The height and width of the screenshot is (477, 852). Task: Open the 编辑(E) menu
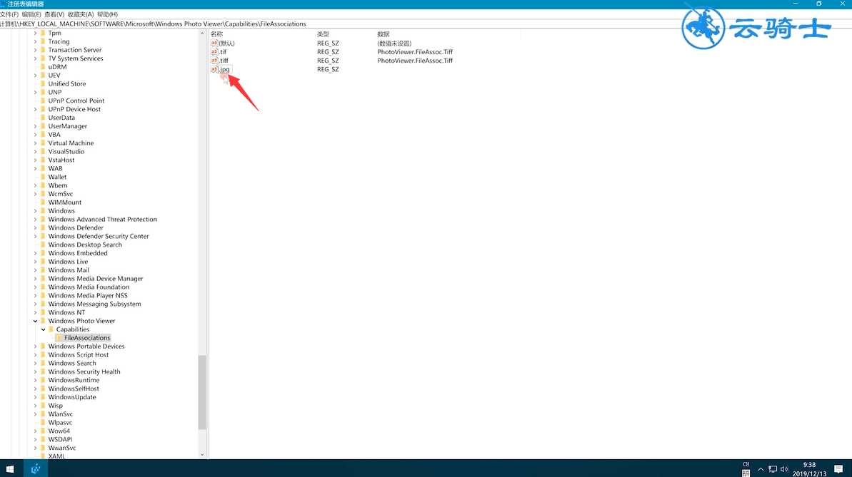pyautogui.click(x=31, y=14)
